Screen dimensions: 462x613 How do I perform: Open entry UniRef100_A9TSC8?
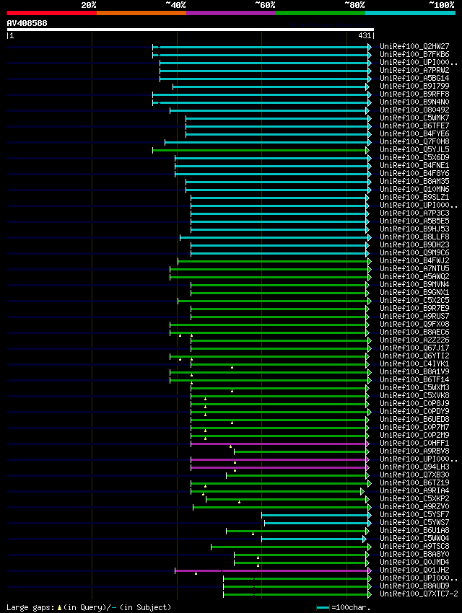[414, 546]
